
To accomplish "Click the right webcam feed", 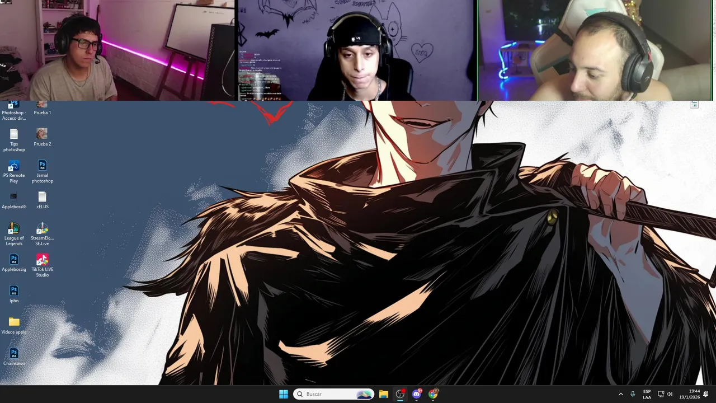I will [x=595, y=50].
